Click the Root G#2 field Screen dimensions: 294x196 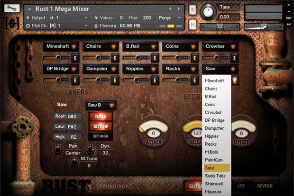[67, 116]
